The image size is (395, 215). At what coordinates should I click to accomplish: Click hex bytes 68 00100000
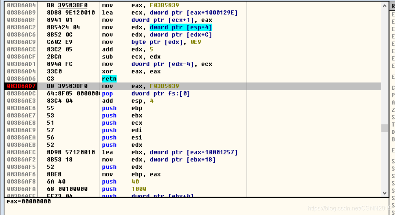point(67,189)
